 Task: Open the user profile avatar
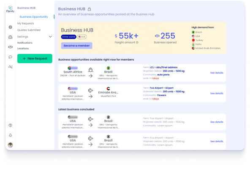coord(11,145)
